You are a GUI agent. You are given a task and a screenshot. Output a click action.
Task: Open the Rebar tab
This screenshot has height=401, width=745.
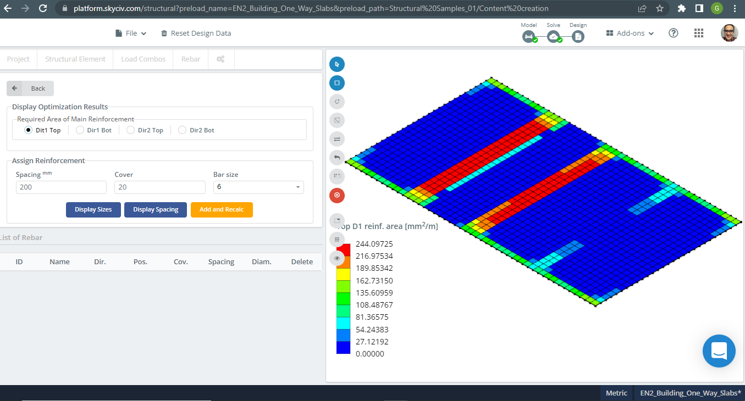[190, 59]
